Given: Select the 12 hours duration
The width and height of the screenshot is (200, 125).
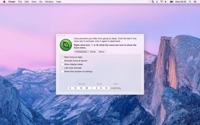Looking at the screenshot, I should click(x=106, y=88).
